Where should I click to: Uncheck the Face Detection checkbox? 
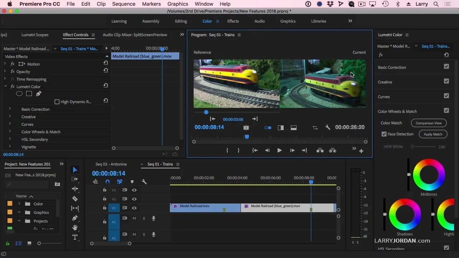[384, 134]
